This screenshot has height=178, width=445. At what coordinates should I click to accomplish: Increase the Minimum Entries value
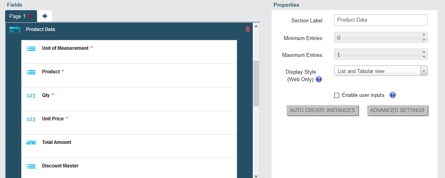click(424, 35)
